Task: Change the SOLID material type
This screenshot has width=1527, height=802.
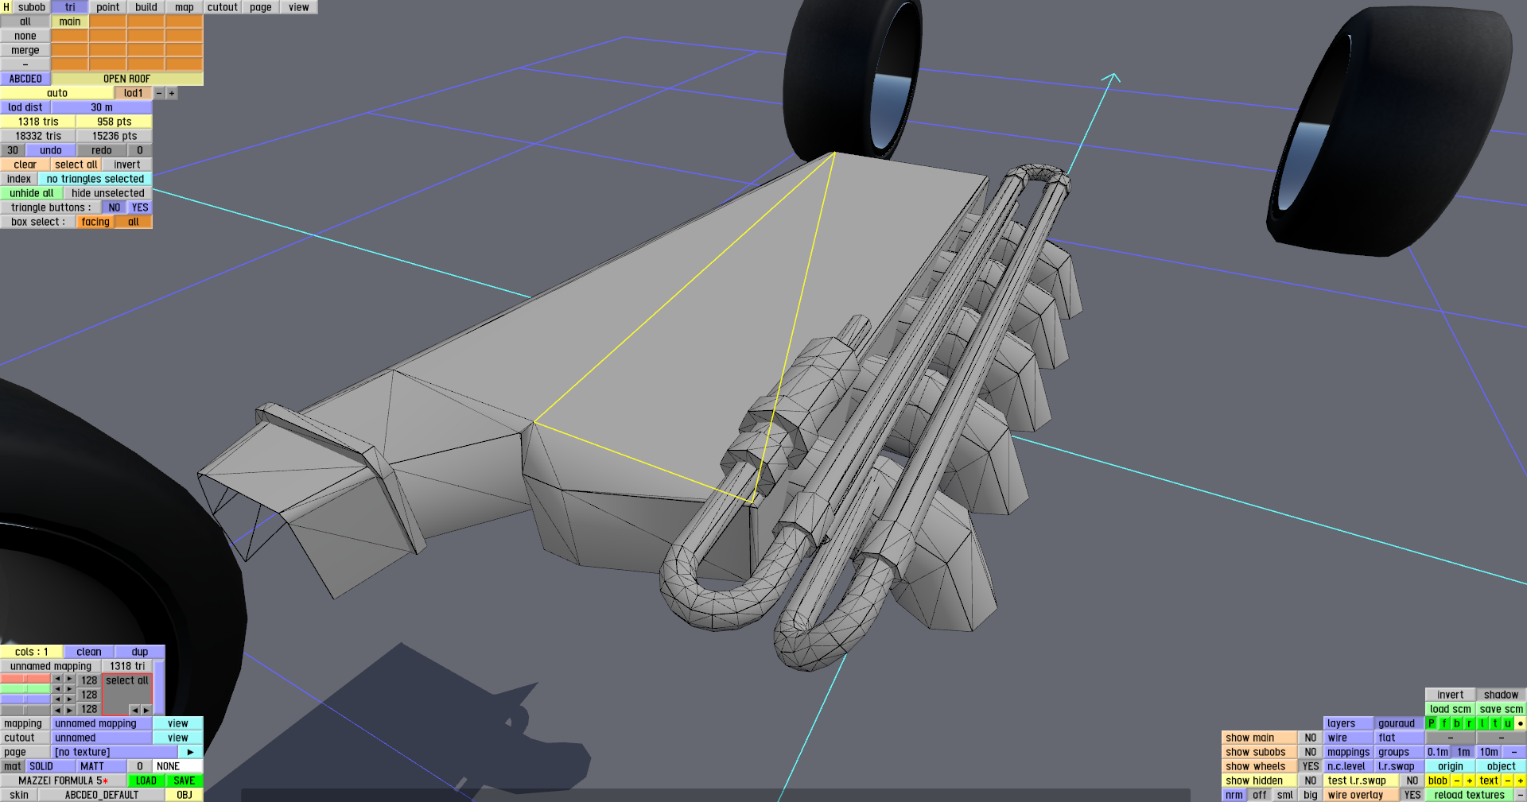Action: (x=51, y=766)
